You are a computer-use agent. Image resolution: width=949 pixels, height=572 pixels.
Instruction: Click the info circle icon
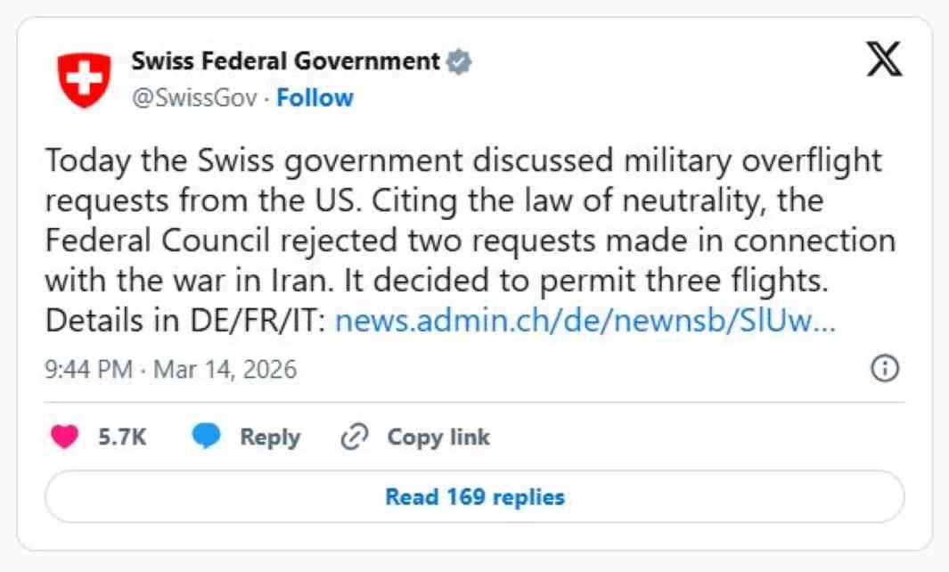pyautogui.click(x=884, y=369)
